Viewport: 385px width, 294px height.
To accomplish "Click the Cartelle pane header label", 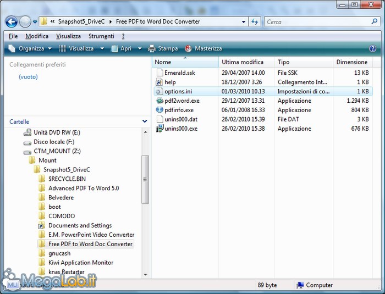I will (x=19, y=122).
